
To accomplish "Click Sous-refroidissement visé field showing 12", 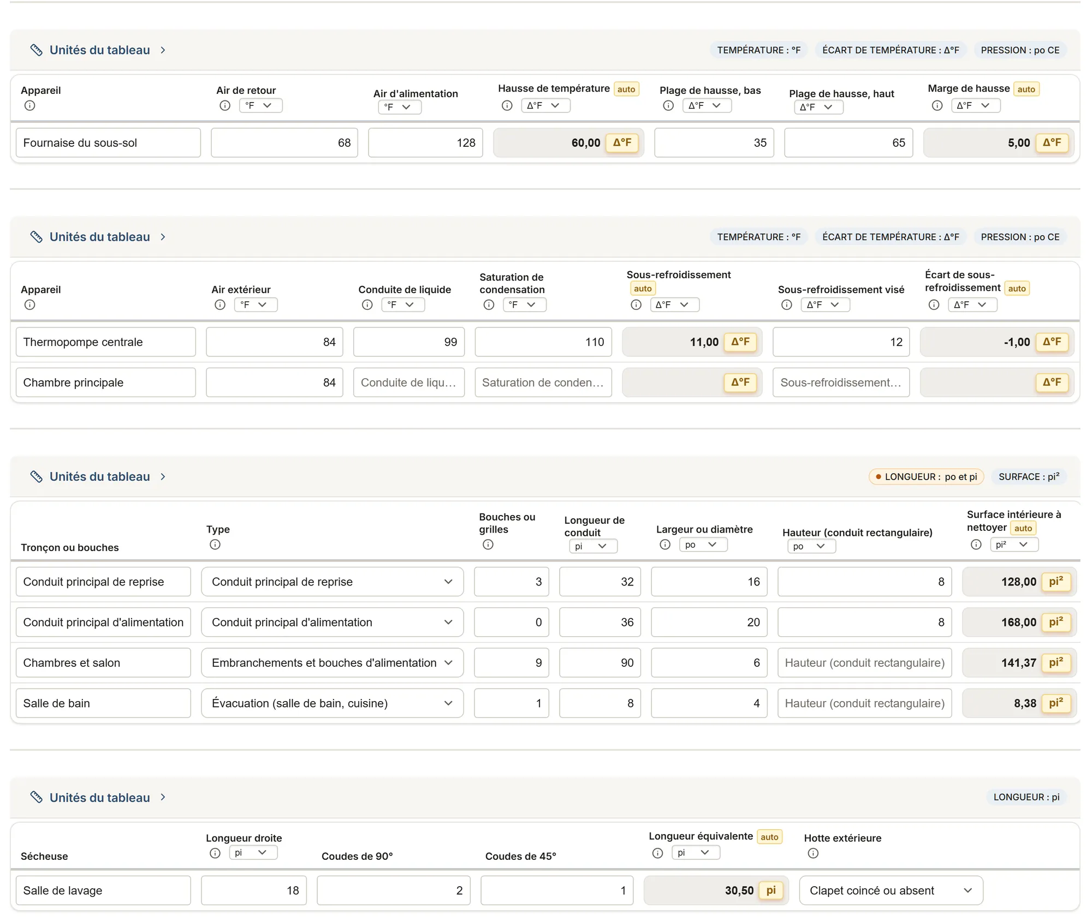I will point(841,342).
